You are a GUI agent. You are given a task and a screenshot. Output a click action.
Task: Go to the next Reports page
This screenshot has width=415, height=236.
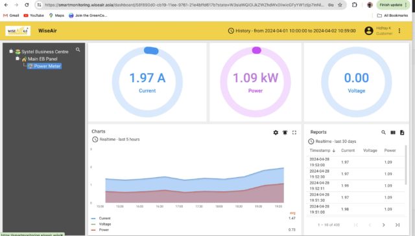383,225
